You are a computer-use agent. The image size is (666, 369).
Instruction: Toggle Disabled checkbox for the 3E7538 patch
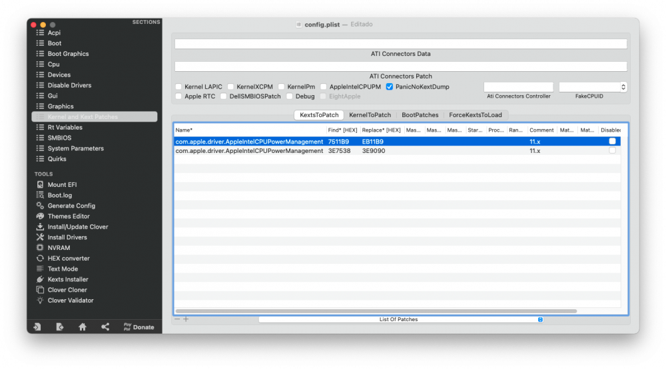pyautogui.click(x=612, y=150)
